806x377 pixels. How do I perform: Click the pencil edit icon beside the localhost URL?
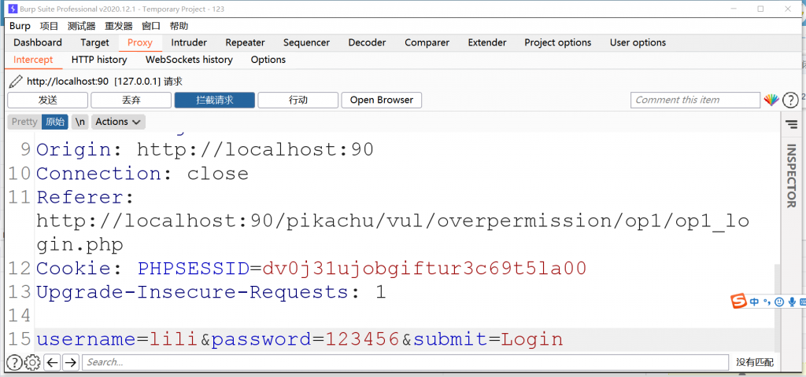point(16,81)
